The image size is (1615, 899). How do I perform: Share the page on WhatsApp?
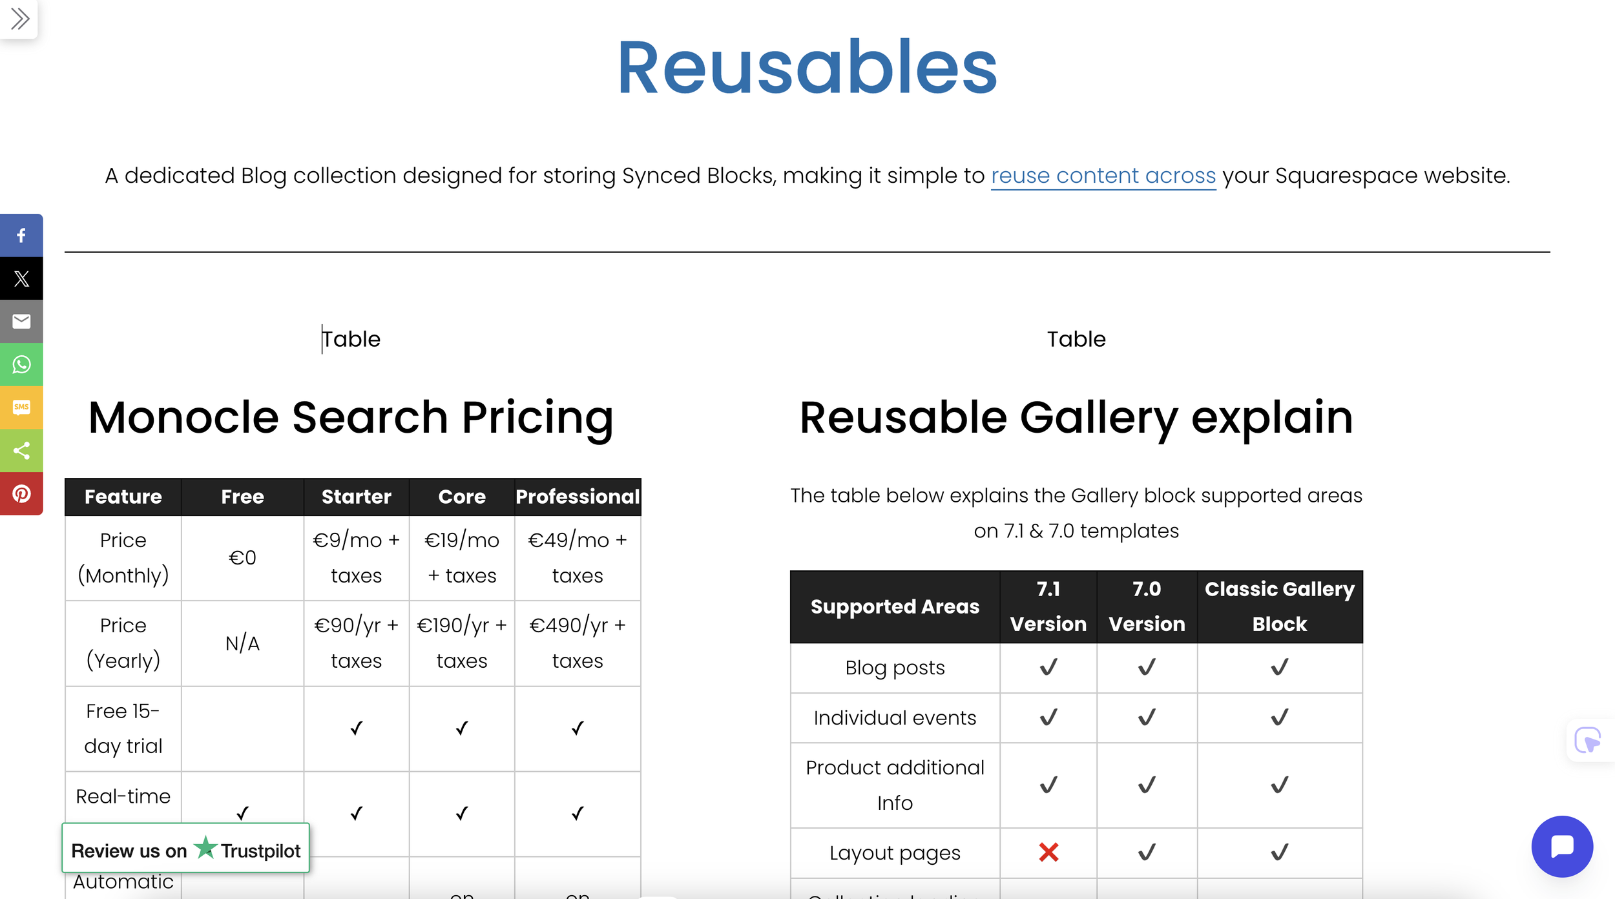click(x=21, y=364)
